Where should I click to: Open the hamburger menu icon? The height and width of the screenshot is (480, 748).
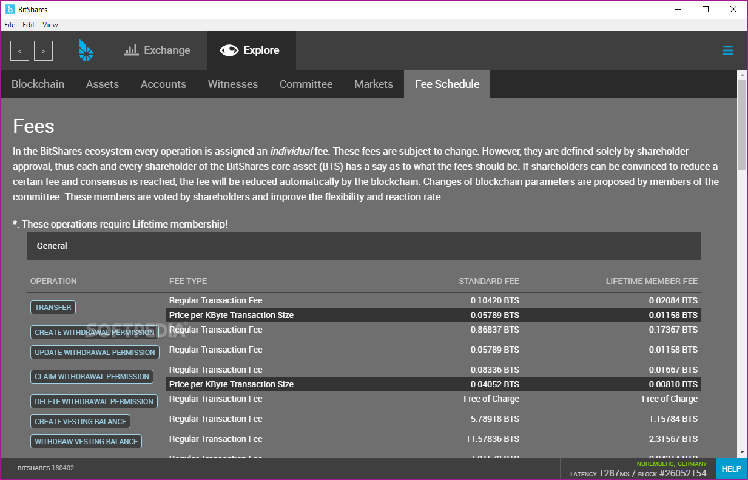coord(728,50)
